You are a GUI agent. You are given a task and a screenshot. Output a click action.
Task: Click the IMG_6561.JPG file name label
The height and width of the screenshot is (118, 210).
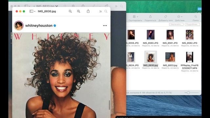170,43
